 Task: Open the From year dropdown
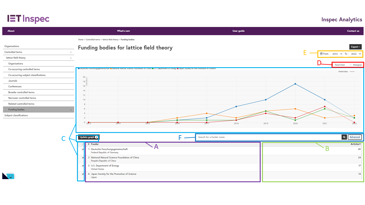click(x=337, y=54)
